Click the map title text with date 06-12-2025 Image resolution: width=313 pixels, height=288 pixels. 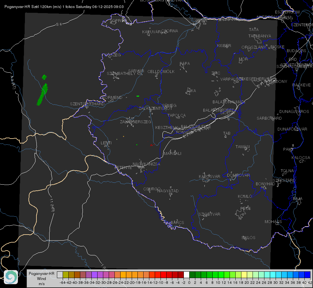(64, 7)
